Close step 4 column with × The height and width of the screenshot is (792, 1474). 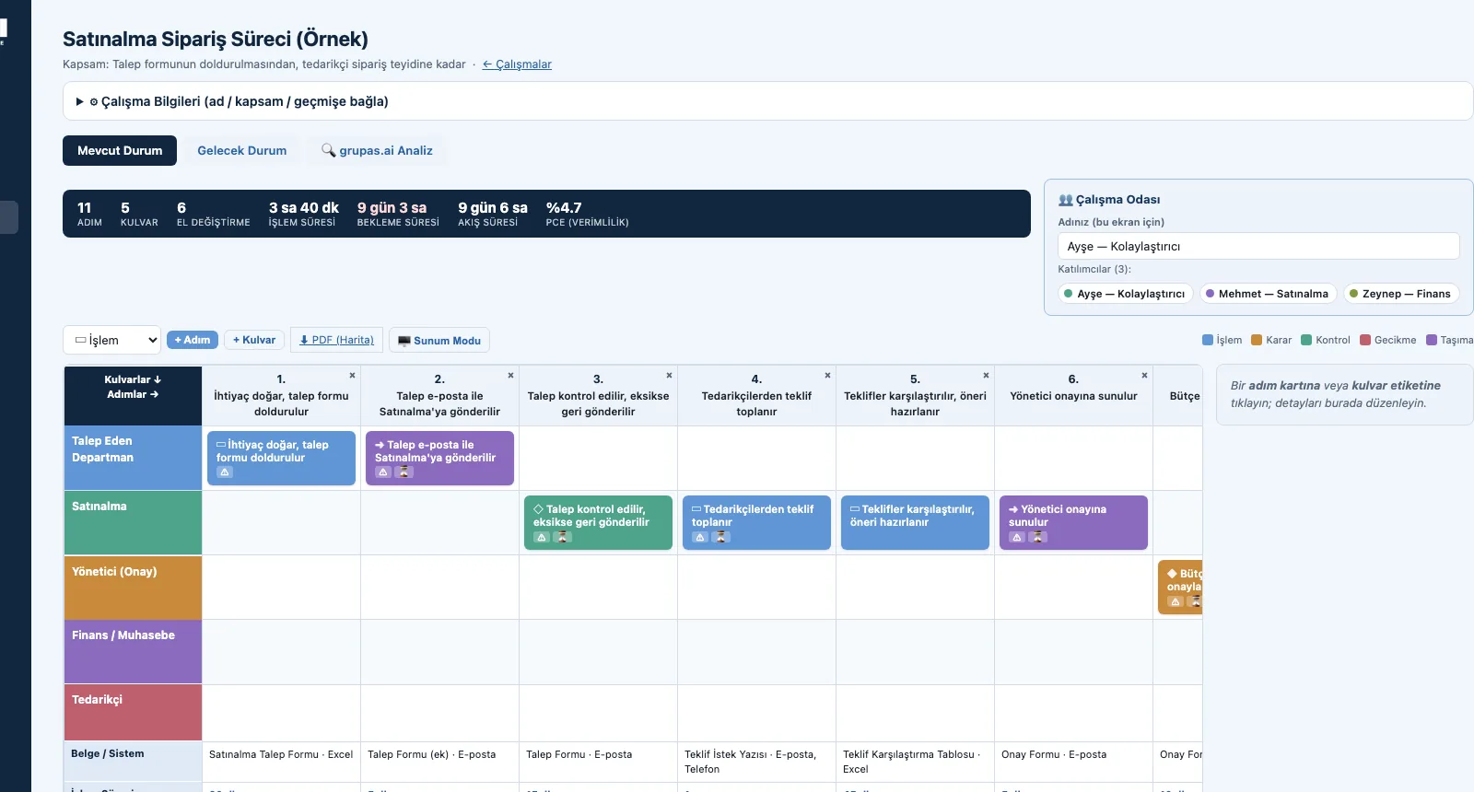pos(827,375)
